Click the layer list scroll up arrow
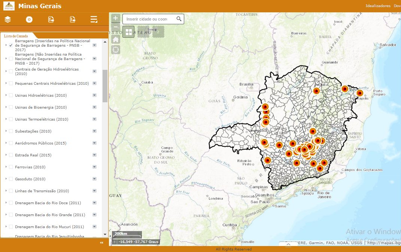The image size is (401, 252). (105, 41)
